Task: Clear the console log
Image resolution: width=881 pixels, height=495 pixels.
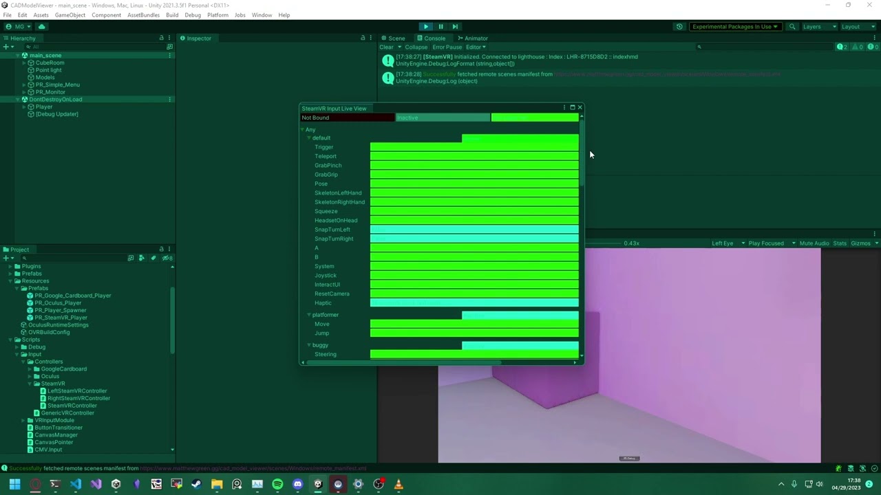Action: pos(386,47)
